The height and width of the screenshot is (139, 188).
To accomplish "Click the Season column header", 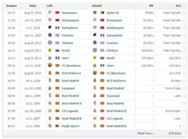I will point(11,6).
